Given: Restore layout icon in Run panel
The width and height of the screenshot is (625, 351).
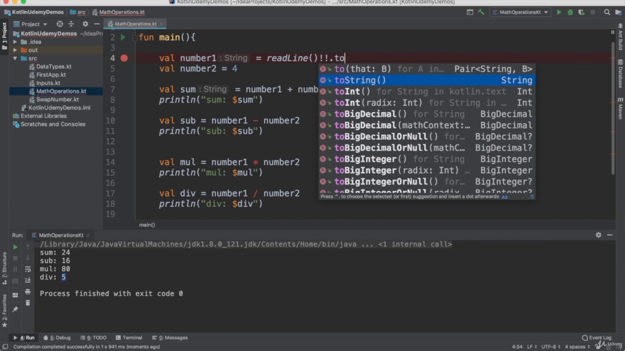Looking at the screenshot, I should click(15, 295).
